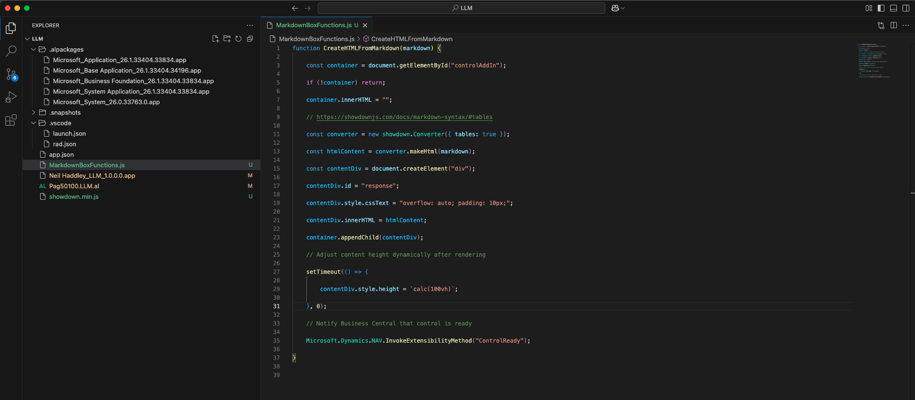Open the Extensions view

(11, 120)
